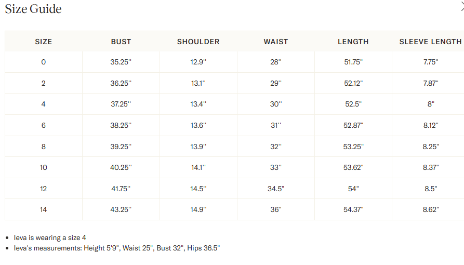Click the 14.9'' shoulder measurement cell

(x=198, y=209)
